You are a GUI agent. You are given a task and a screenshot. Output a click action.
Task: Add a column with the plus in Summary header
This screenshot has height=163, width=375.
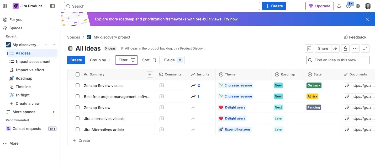pos(150,74)
